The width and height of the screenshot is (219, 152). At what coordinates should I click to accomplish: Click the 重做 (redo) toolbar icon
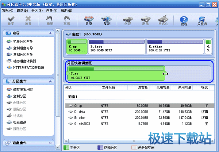[x=67, y=20]
